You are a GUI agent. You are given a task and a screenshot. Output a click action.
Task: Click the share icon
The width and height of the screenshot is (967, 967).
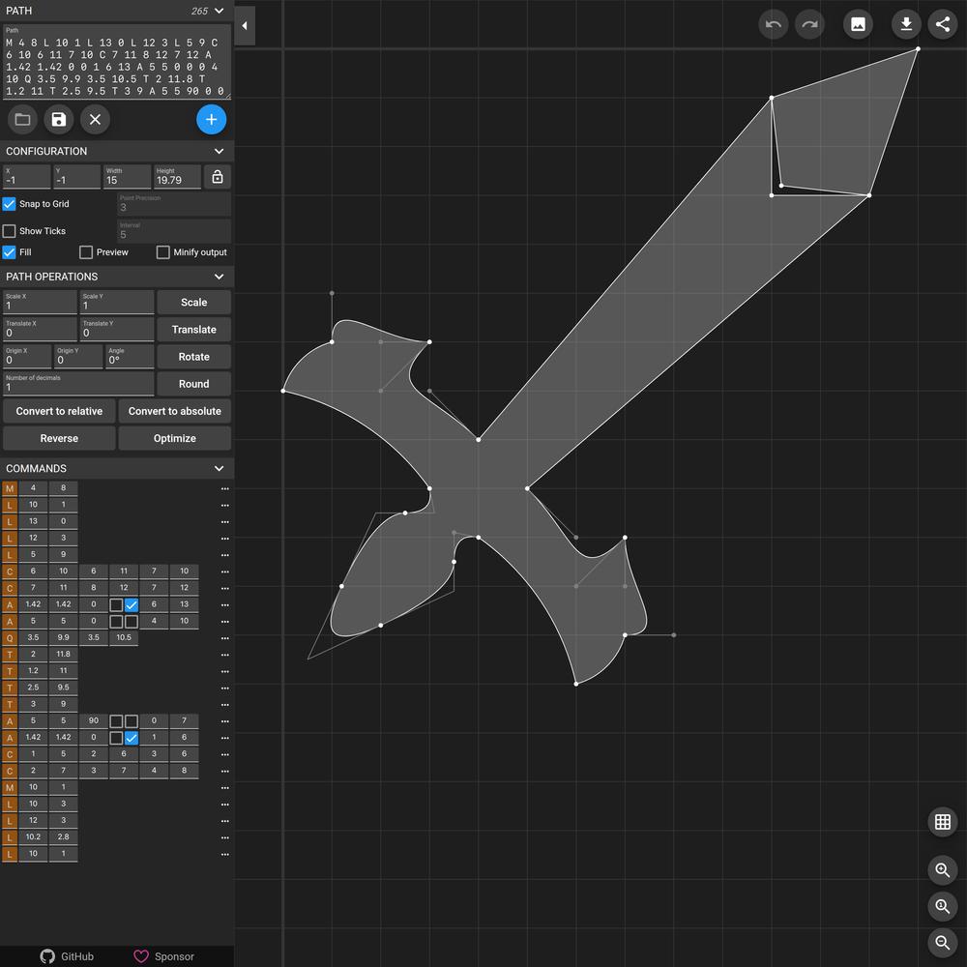click(x=943, y=24)
